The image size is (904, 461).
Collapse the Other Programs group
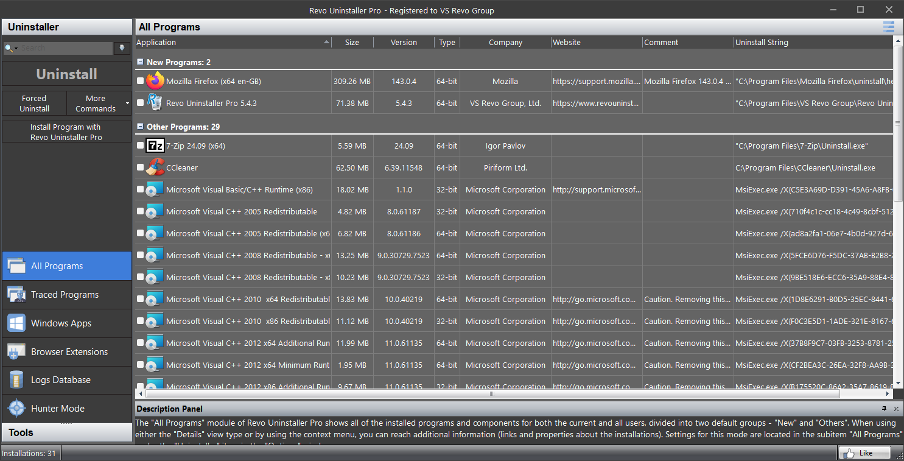coord(140,127)
